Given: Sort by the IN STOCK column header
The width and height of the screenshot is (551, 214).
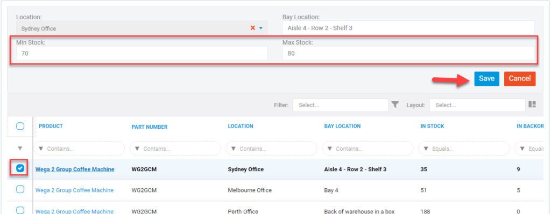Looking at the screenshot, I should (432, 126).
